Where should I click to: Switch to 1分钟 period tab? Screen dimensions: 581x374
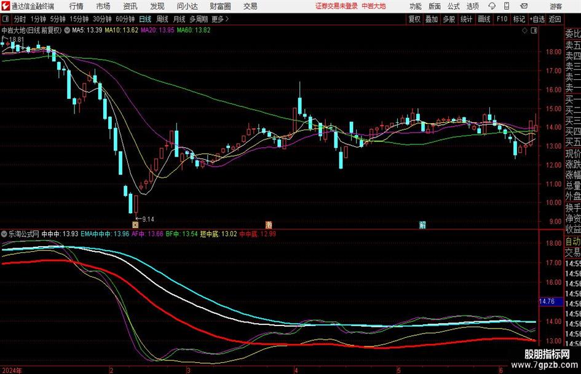38,19
